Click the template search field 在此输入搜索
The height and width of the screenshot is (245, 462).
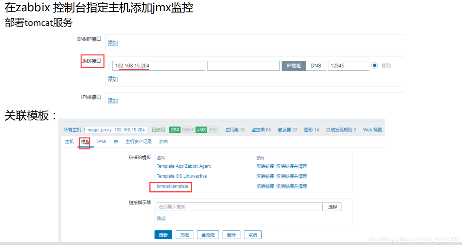coord(239,206)
